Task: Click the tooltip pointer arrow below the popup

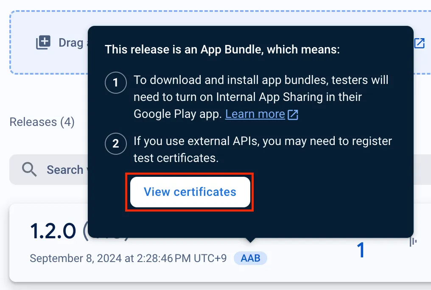Action: (x=250, y=241)
